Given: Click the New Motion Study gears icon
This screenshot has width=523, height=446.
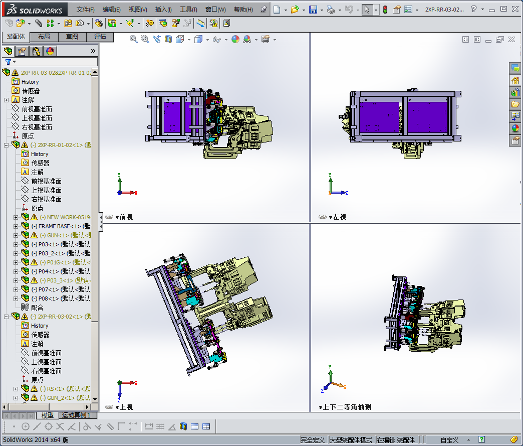Looking at the screenshot, I should tap(150, 23).
